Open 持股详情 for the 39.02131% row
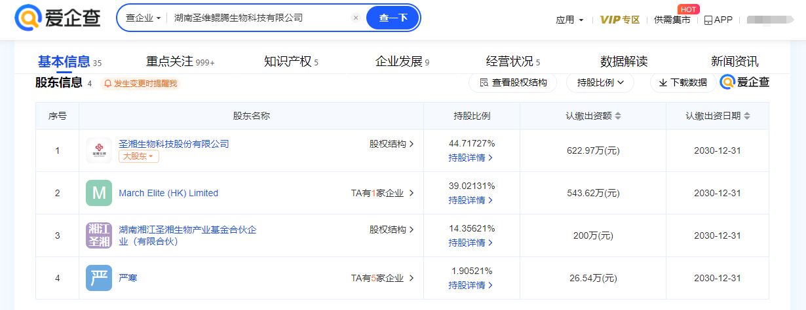This screenshot has width=806, height=310. pos(470,200)
